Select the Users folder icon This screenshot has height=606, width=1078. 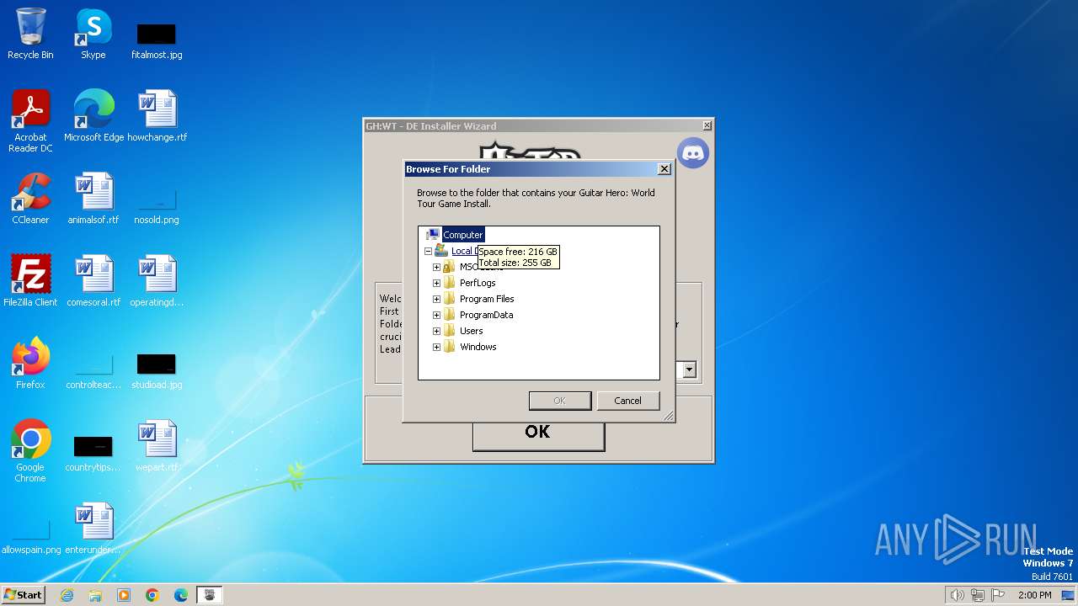450,331
